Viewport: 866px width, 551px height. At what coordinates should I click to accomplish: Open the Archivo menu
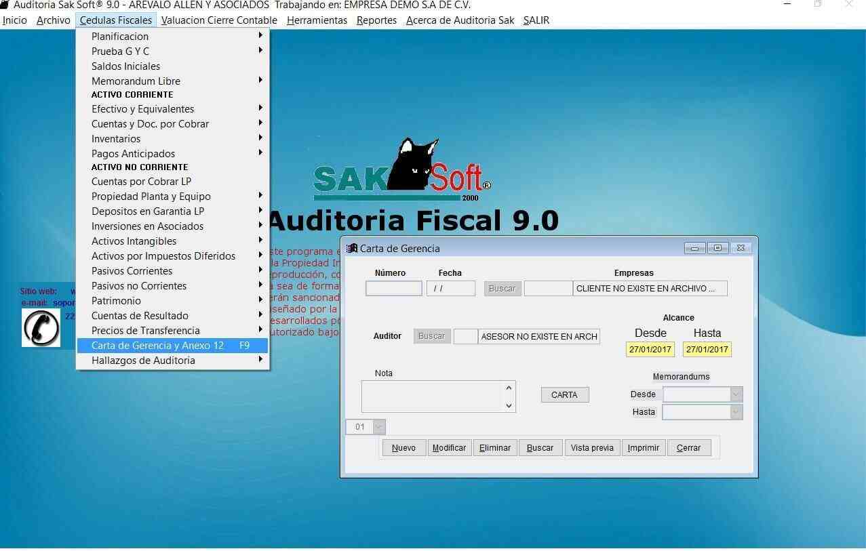pos(54,20)
